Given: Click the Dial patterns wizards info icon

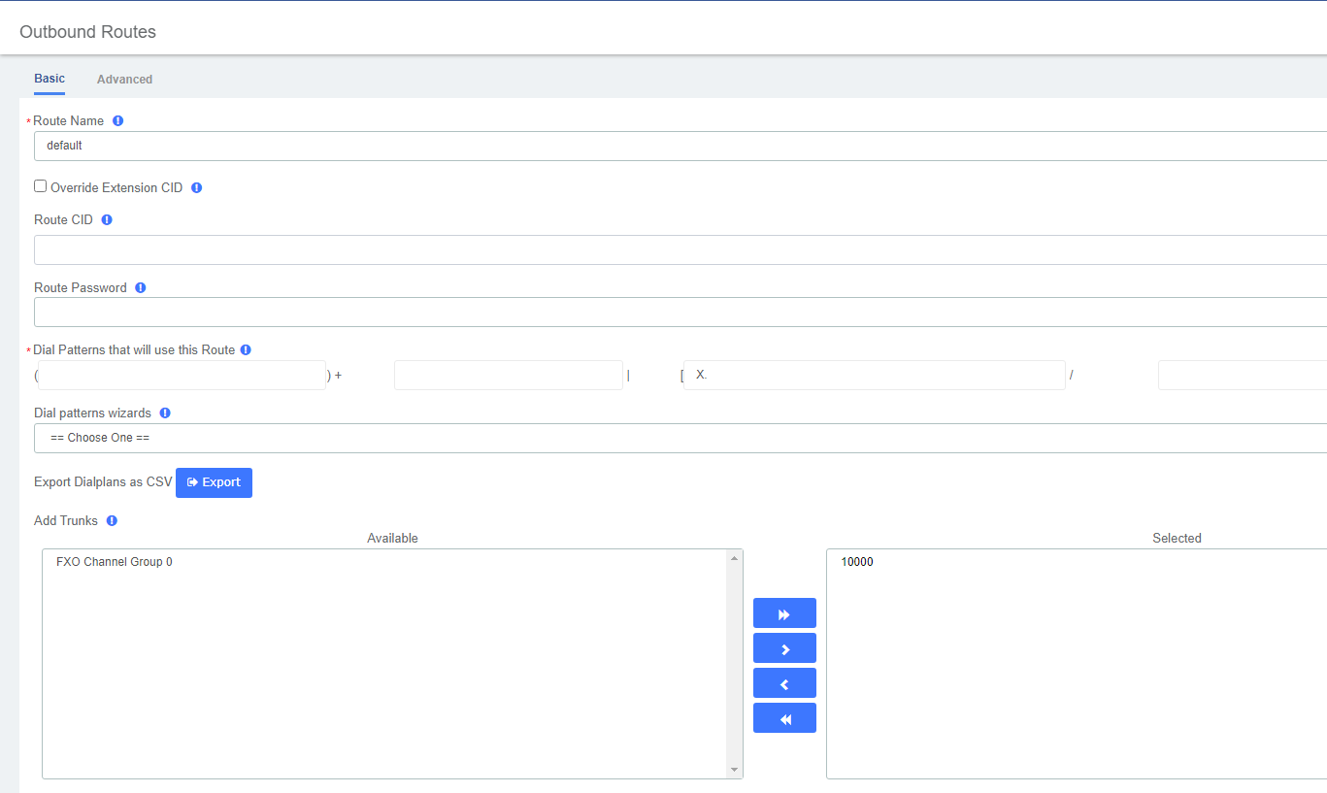Looking at the screenshot, I should pyautogui.click(x=165, y=413).
